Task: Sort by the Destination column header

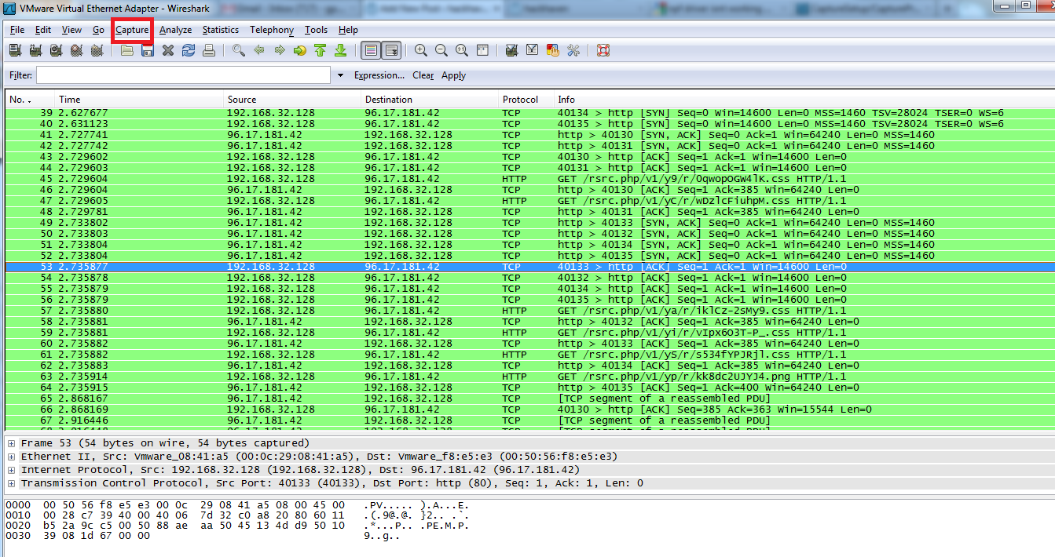Action: (x=430, y=100)
